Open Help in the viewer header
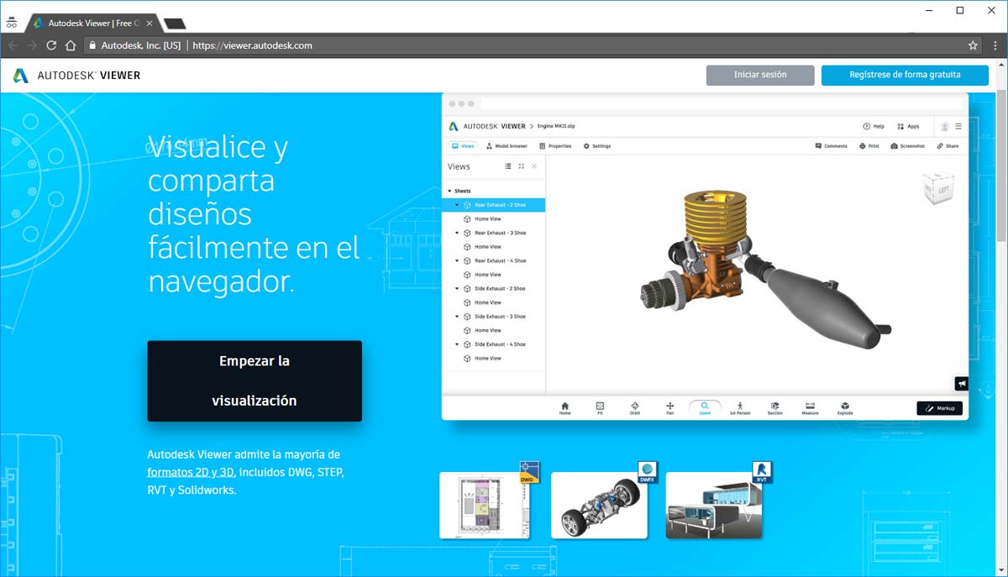 (x=874, y=126)
